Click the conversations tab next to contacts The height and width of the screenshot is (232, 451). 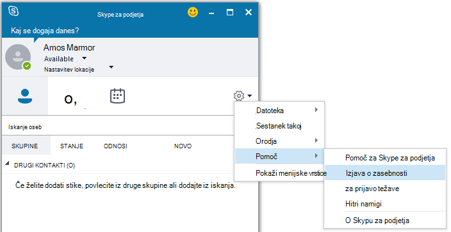click(70, 100)
